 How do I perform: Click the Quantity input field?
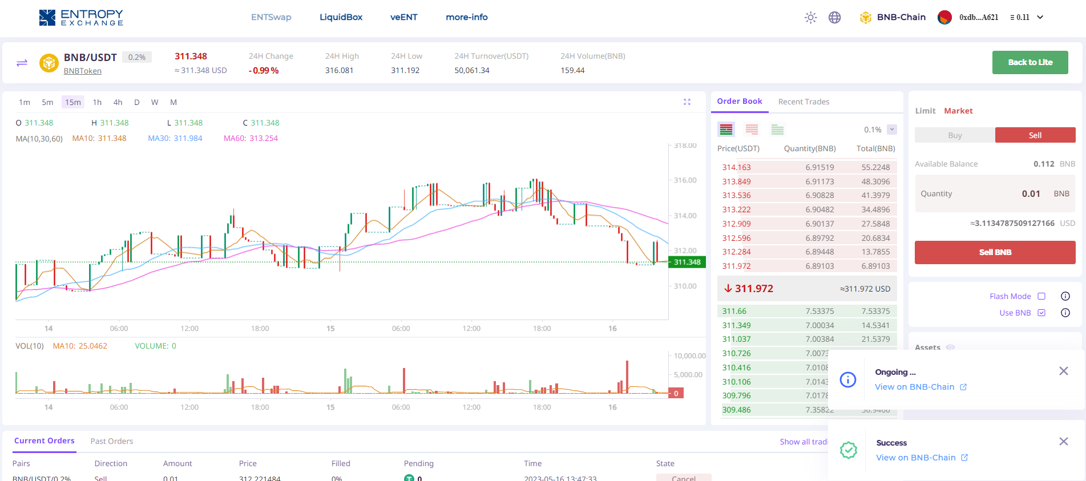(995, 193)
